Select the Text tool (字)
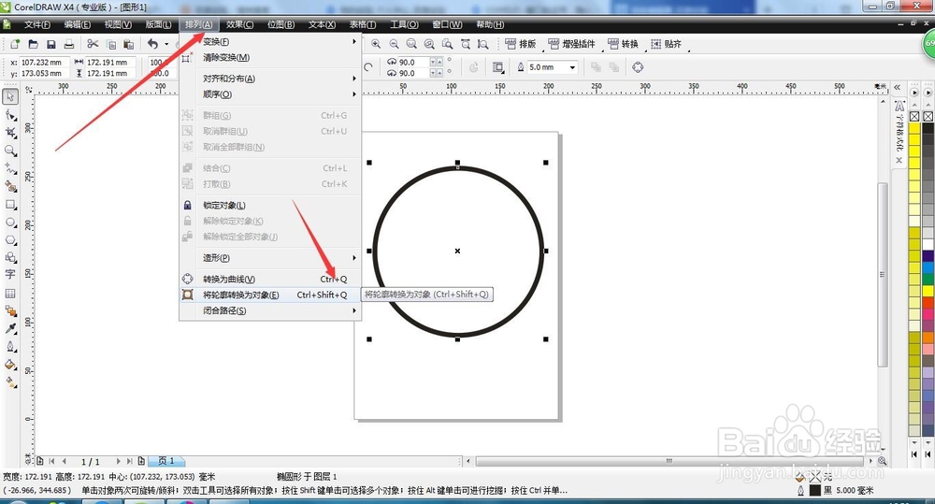This screenshot has height=504, width=935. [10, 275]
